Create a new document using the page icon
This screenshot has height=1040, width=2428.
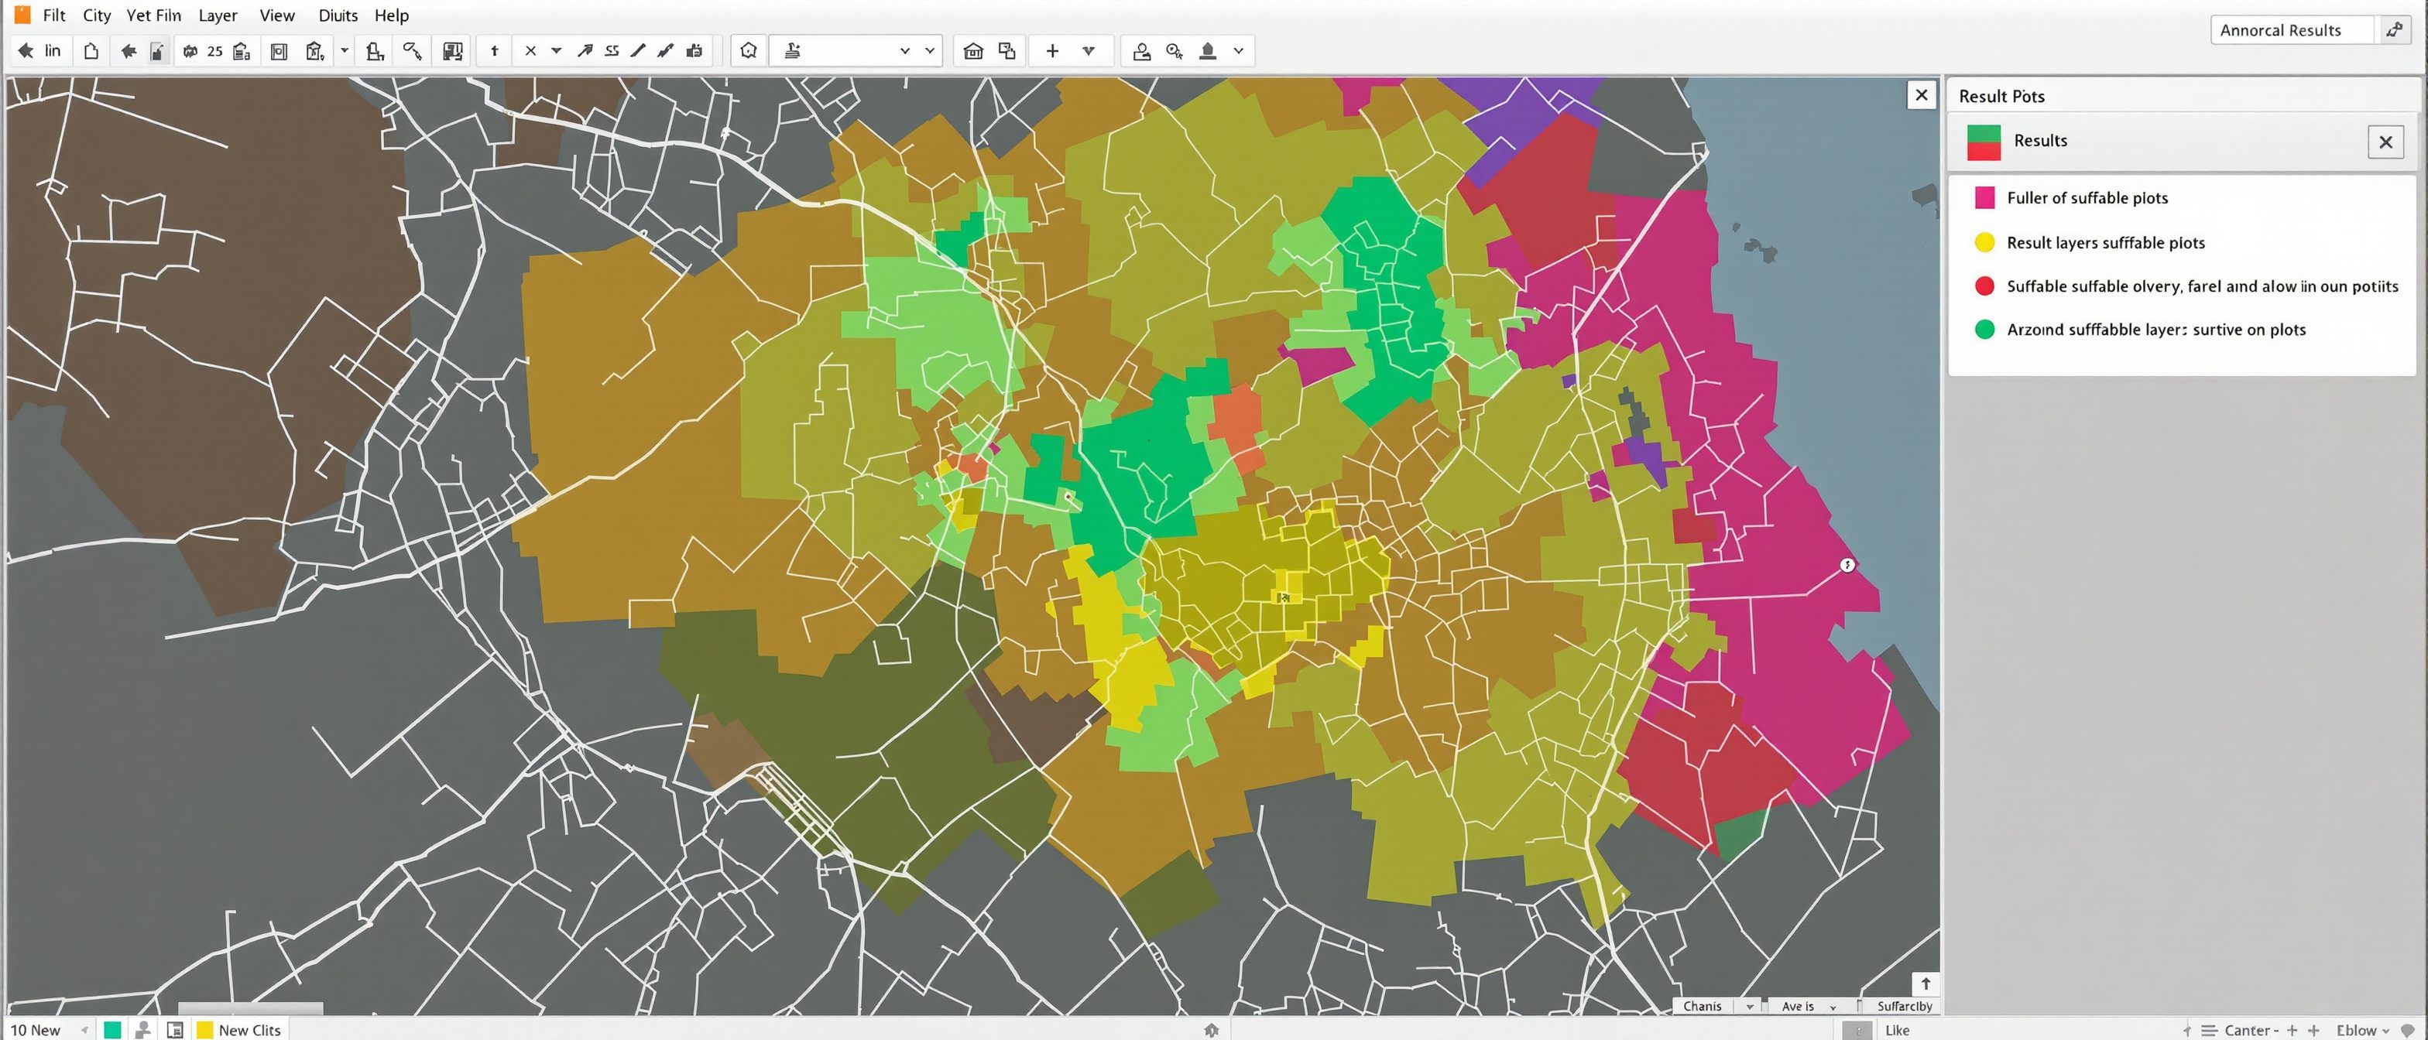(x=91, y=51)
